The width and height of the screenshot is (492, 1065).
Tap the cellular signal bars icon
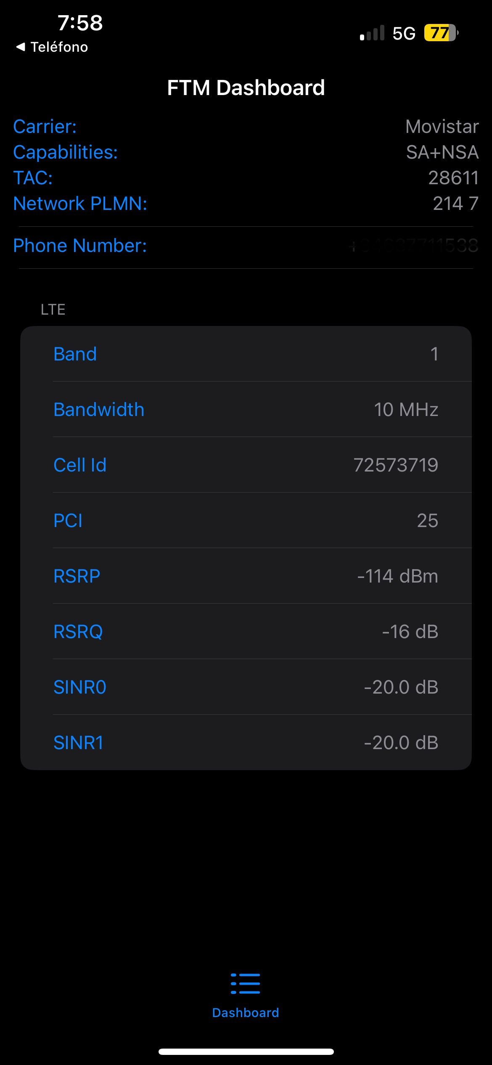click(x=372, y=33)
